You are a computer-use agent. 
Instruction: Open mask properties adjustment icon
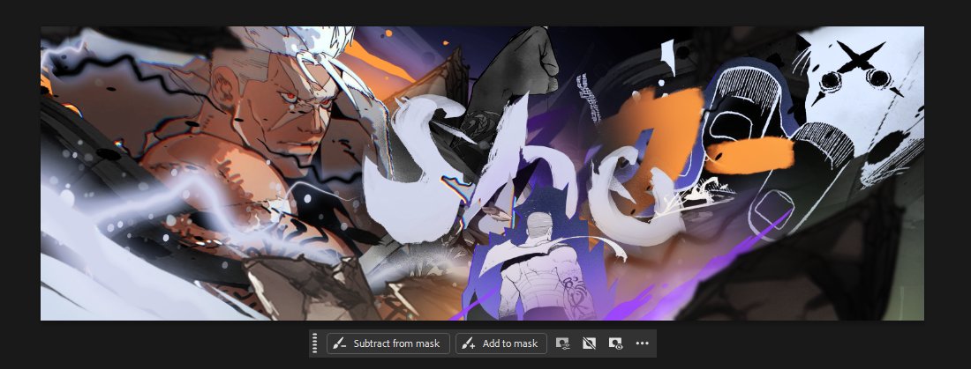(x=562, y=343)
